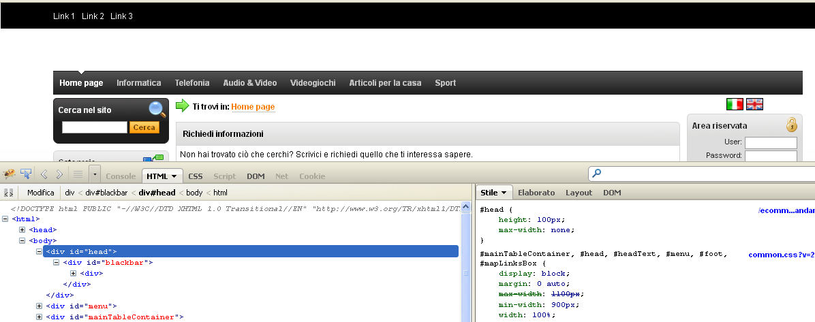Open the Layout side tab
This screenshot has height=322, width=815.
coord(579,193)
